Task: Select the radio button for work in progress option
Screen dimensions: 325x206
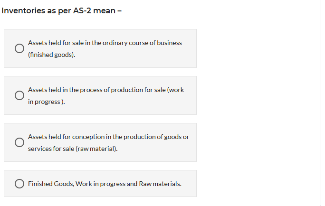Action: click(x=19, y=95)
